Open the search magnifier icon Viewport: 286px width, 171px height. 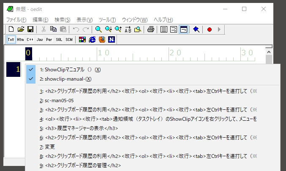click(98, 29)
